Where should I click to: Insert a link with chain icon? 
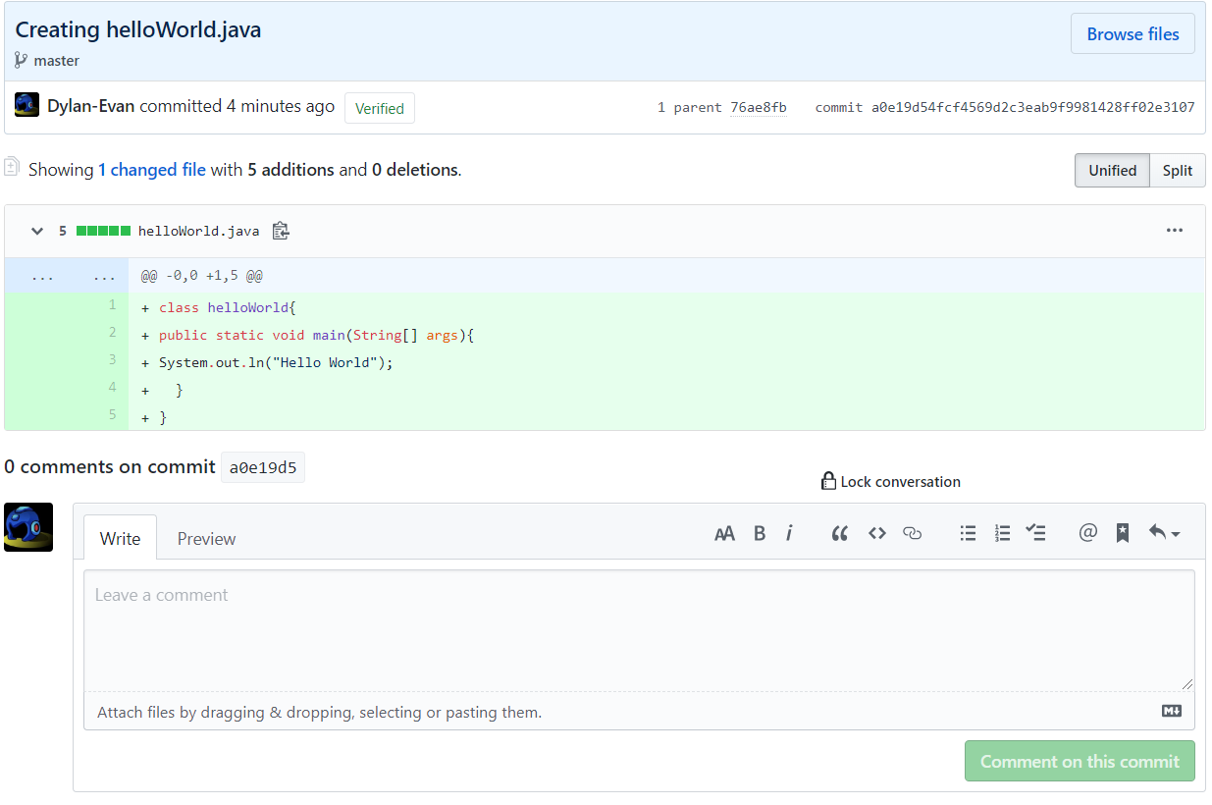point(912,533)
